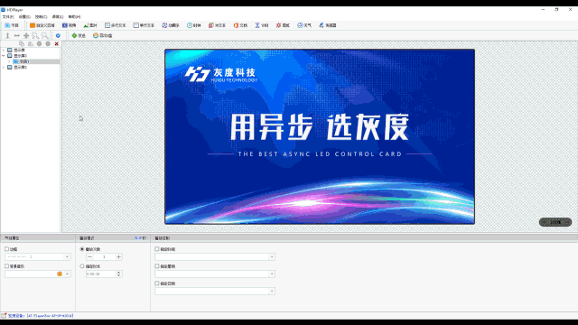Move the selected node up (first gray circle icon)
The image size is (578, 325).
[x=39, y=44]
